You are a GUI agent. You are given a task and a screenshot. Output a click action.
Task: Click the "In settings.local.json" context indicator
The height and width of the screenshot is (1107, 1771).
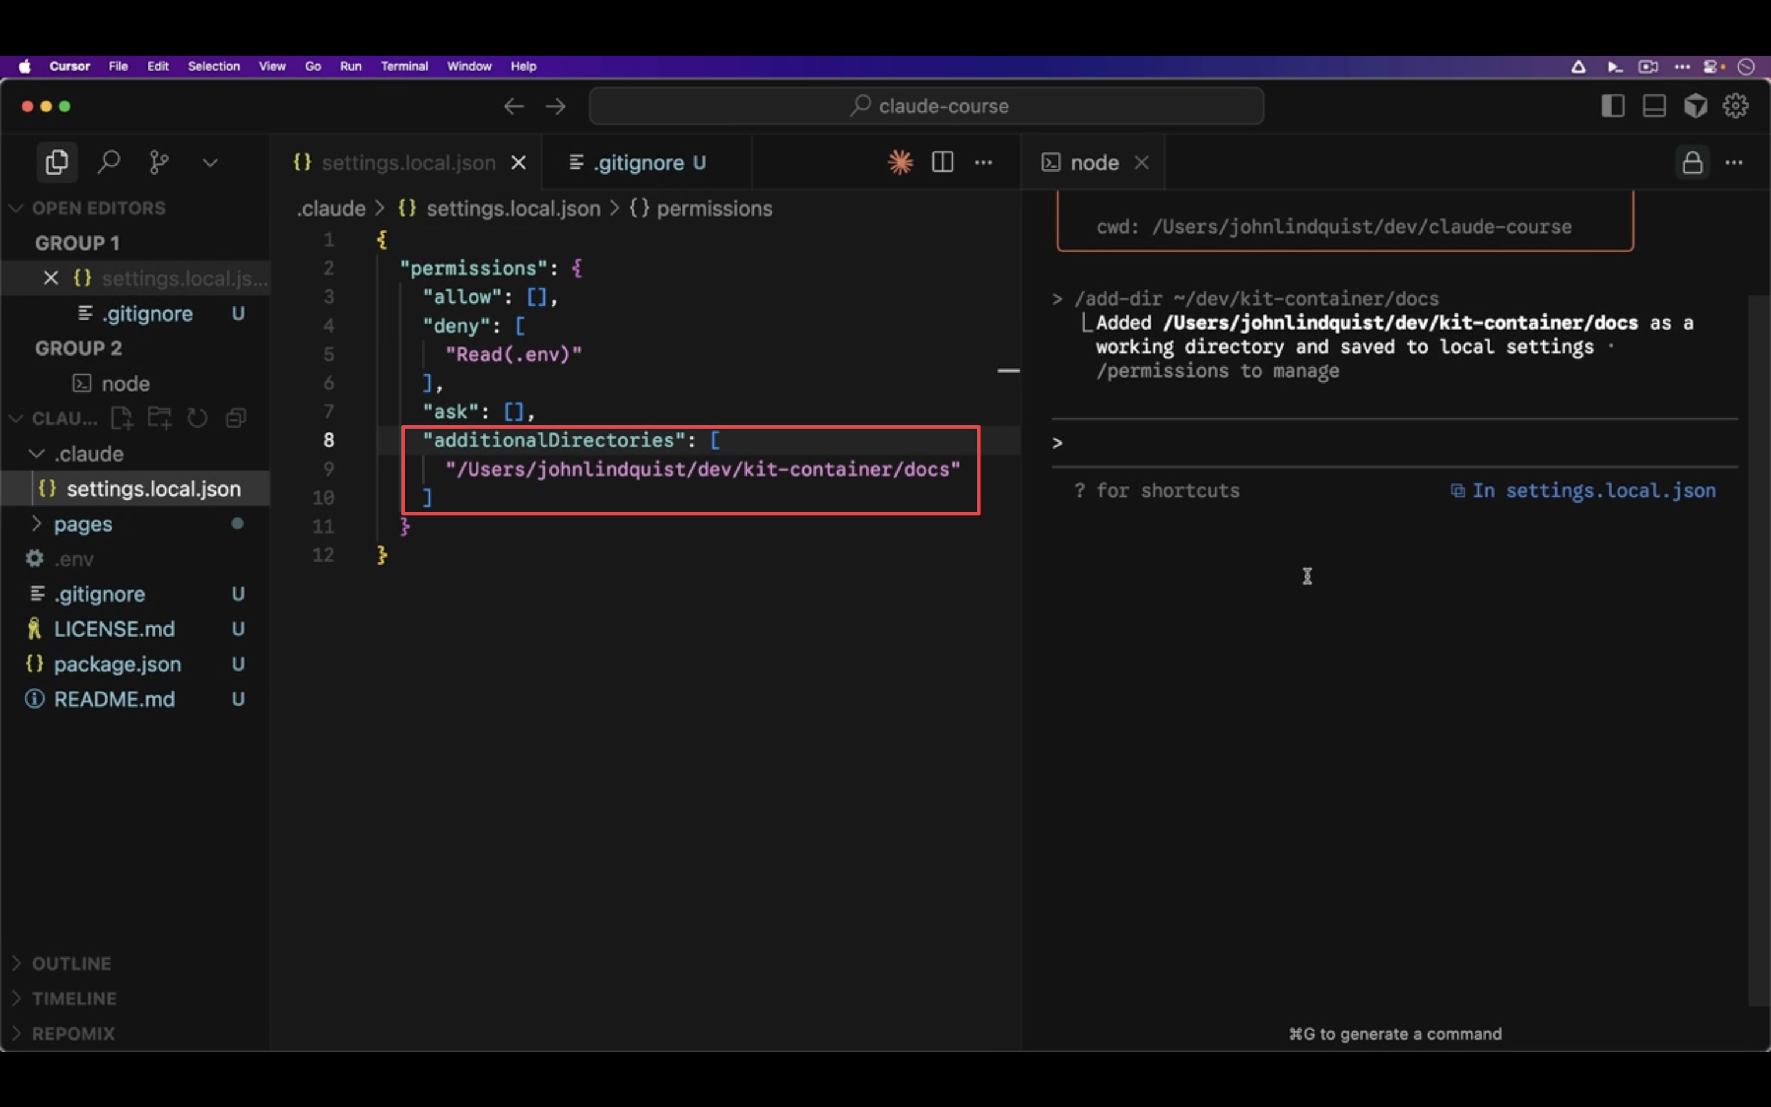click(x=1583, y=491)
